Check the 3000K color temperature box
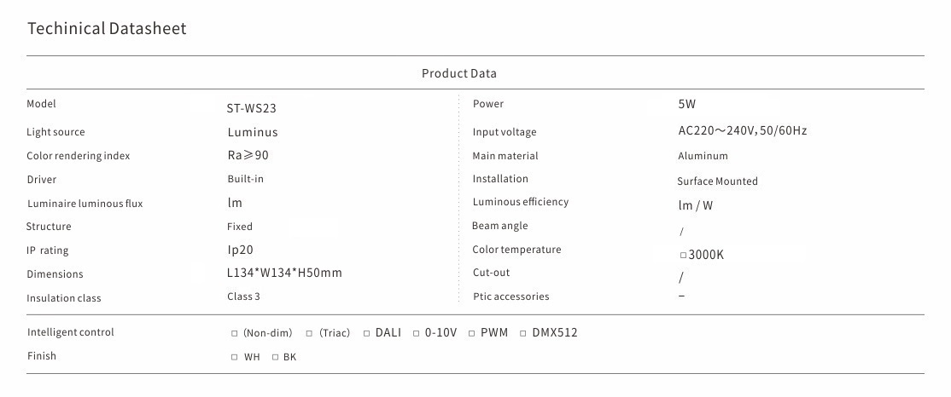 (x=683, y=256)
